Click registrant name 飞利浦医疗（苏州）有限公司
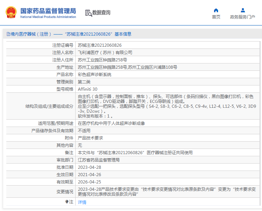 point(105,53)
